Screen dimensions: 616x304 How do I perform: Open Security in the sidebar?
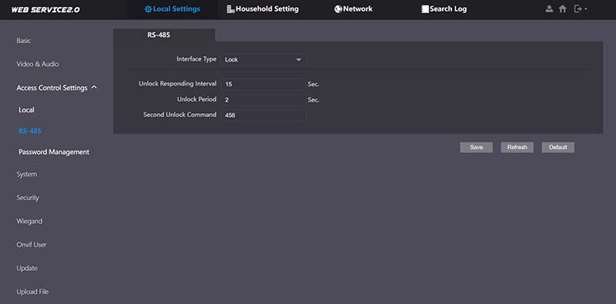[x=28, y=198]
